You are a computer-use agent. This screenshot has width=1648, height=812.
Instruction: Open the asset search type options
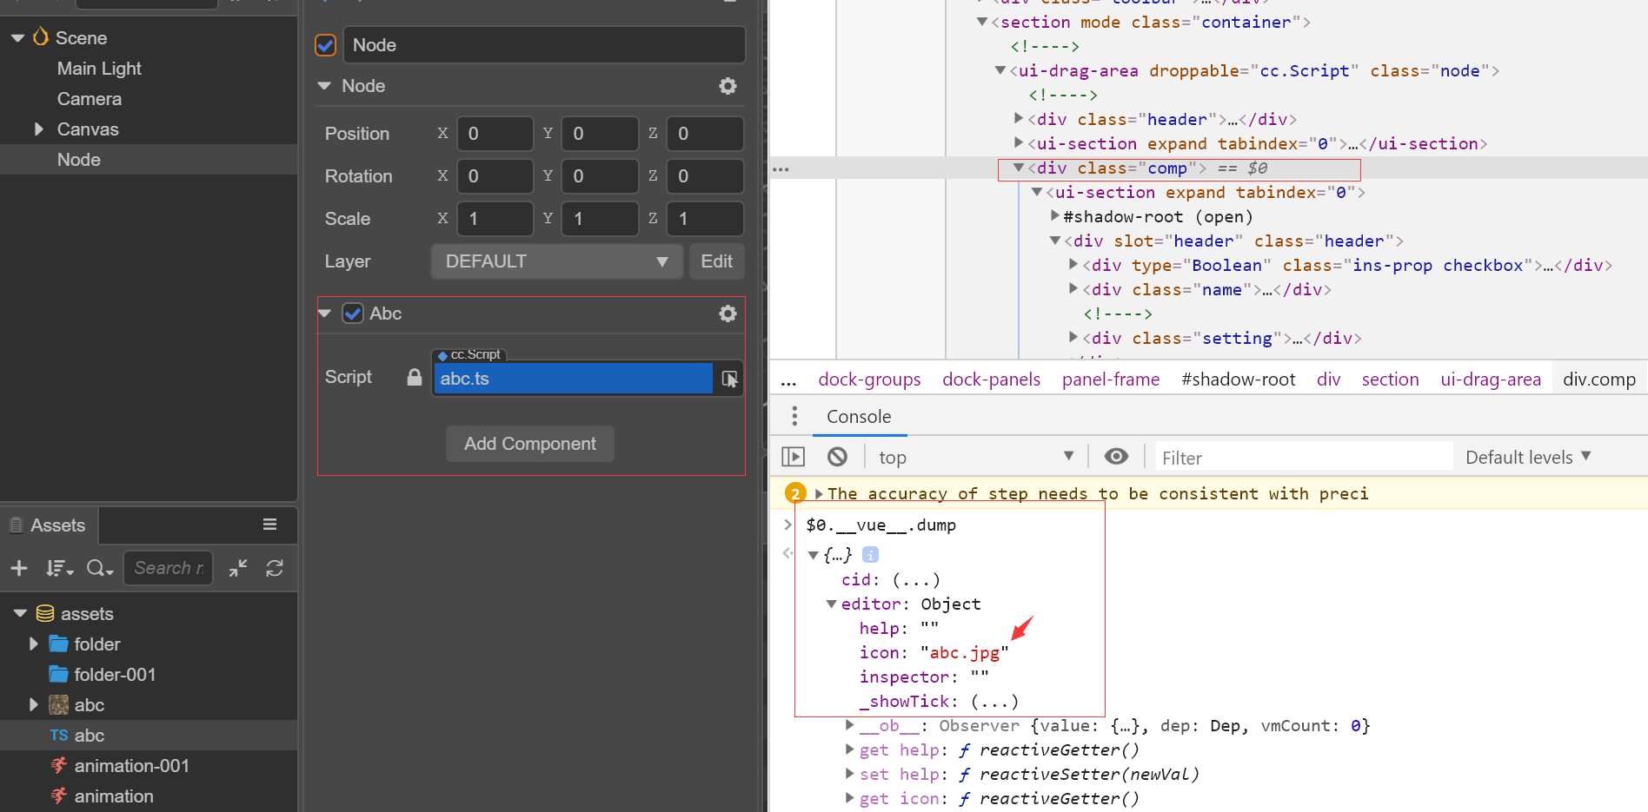click(100, 568)
